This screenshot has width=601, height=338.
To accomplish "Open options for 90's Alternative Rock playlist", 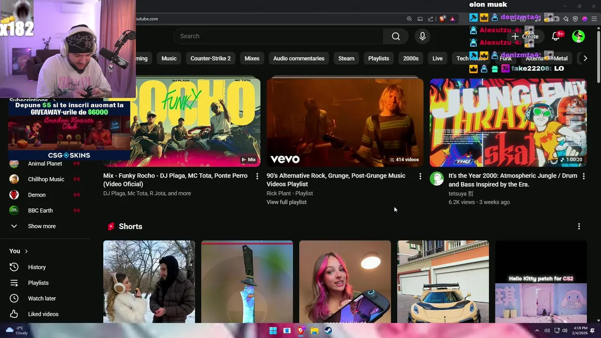I will point(420,176).
